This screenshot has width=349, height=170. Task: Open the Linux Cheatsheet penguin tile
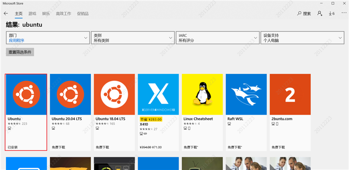point(202,94)
